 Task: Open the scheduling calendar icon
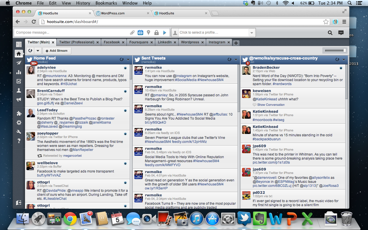point(140,32)
